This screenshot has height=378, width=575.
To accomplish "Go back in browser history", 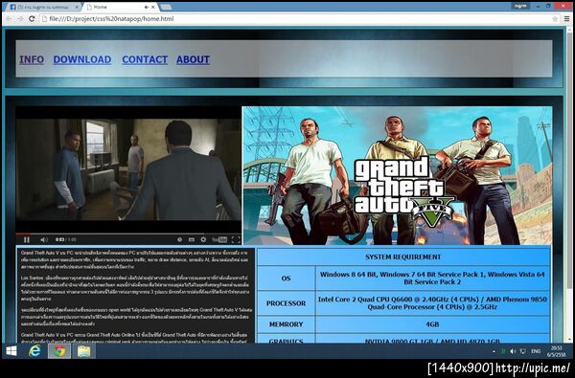I will [x=10, y=19].
